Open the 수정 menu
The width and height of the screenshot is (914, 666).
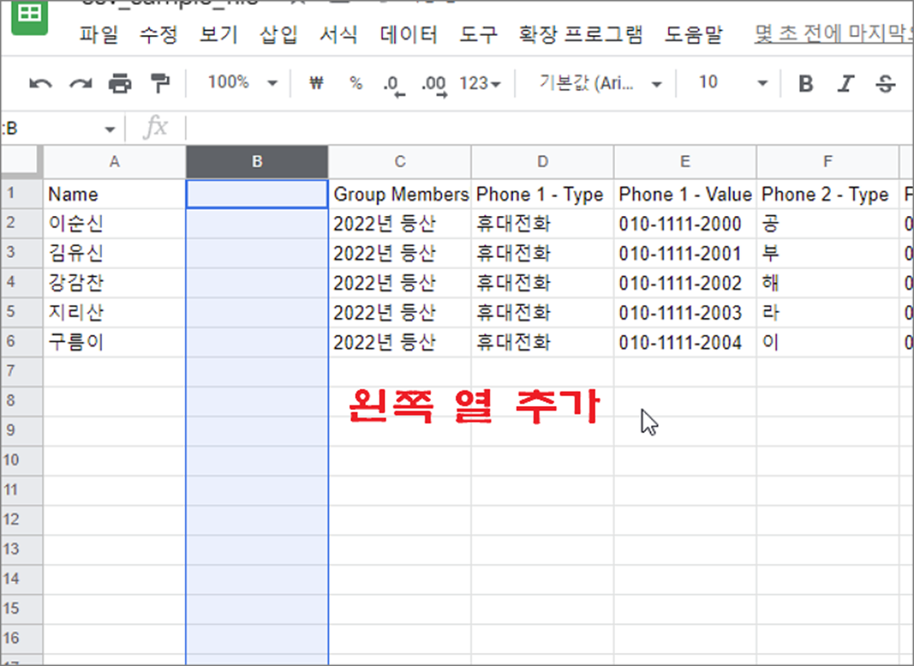tap(158, 34)
